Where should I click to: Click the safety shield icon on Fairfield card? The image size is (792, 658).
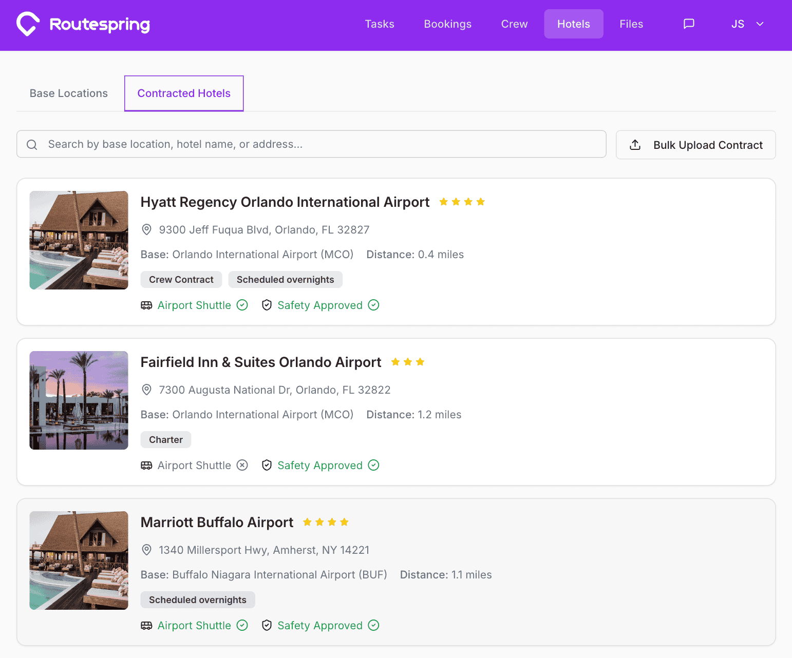267,465
